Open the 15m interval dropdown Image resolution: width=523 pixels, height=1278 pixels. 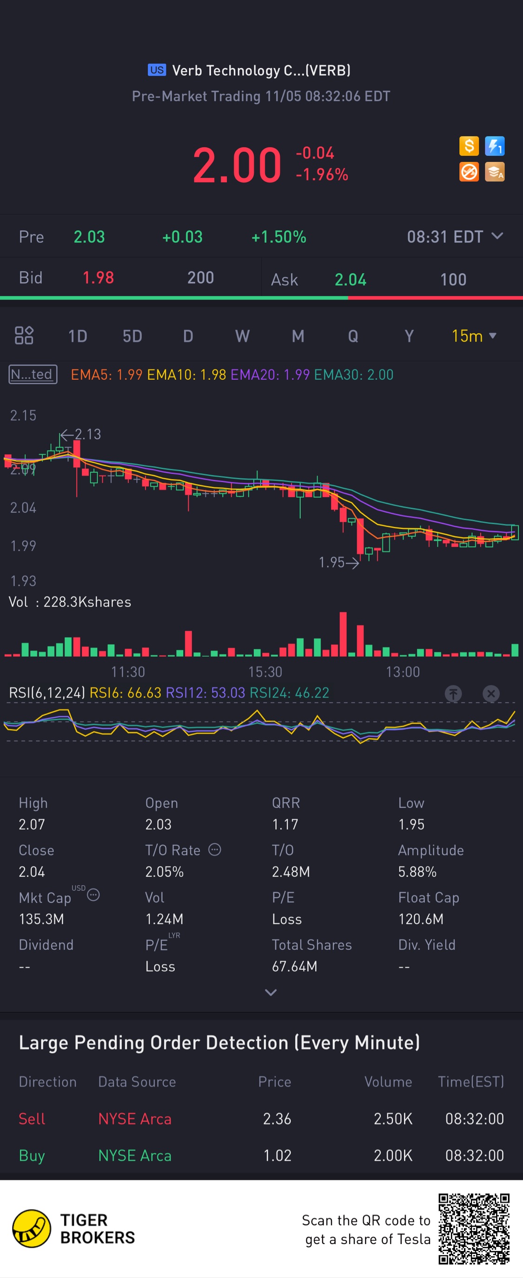[x=474, y=336]
